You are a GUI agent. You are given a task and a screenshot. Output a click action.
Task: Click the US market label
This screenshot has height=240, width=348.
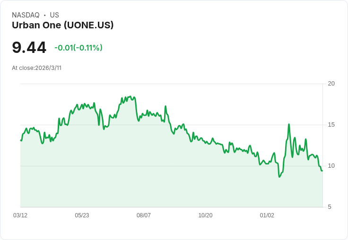point(54,15)
